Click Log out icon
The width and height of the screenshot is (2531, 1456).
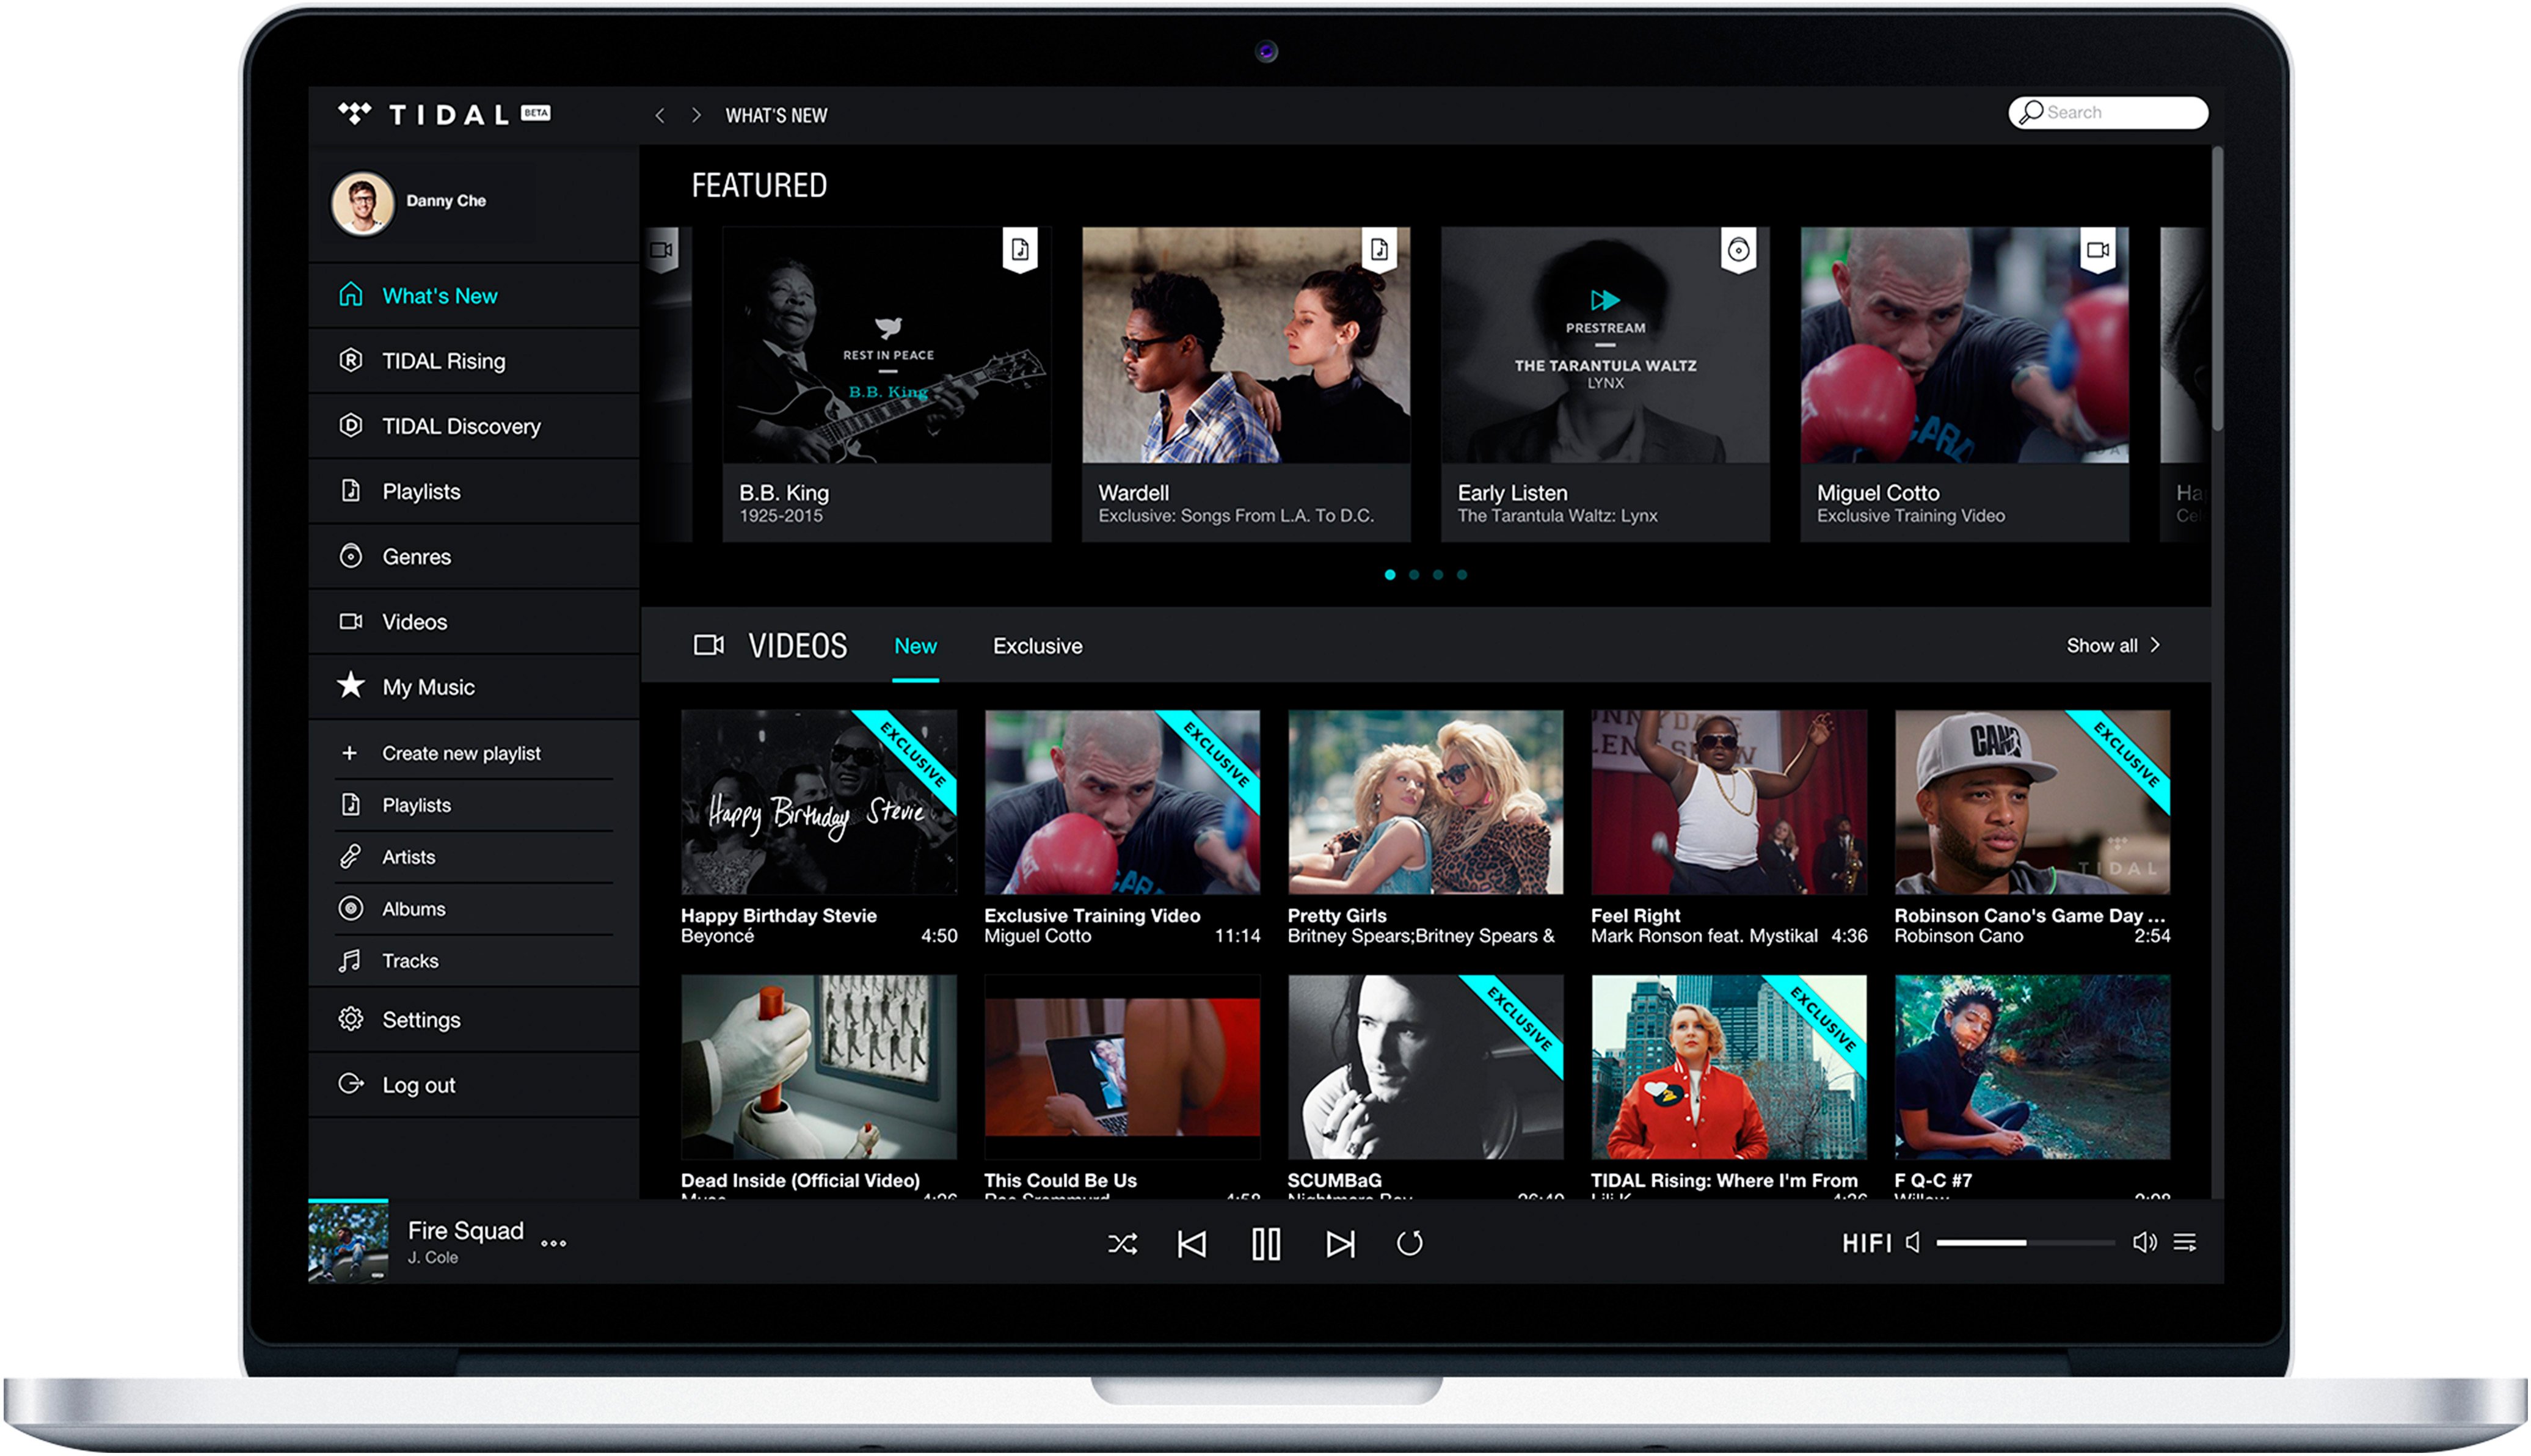pos(351,1084)
